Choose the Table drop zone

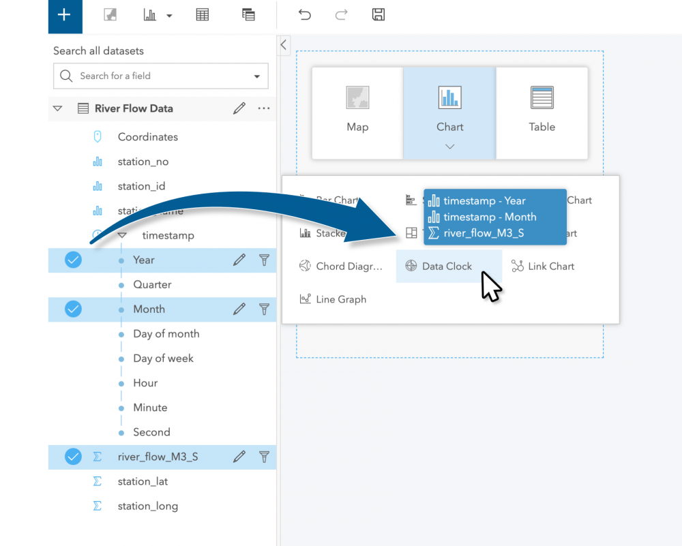[542, 113]
